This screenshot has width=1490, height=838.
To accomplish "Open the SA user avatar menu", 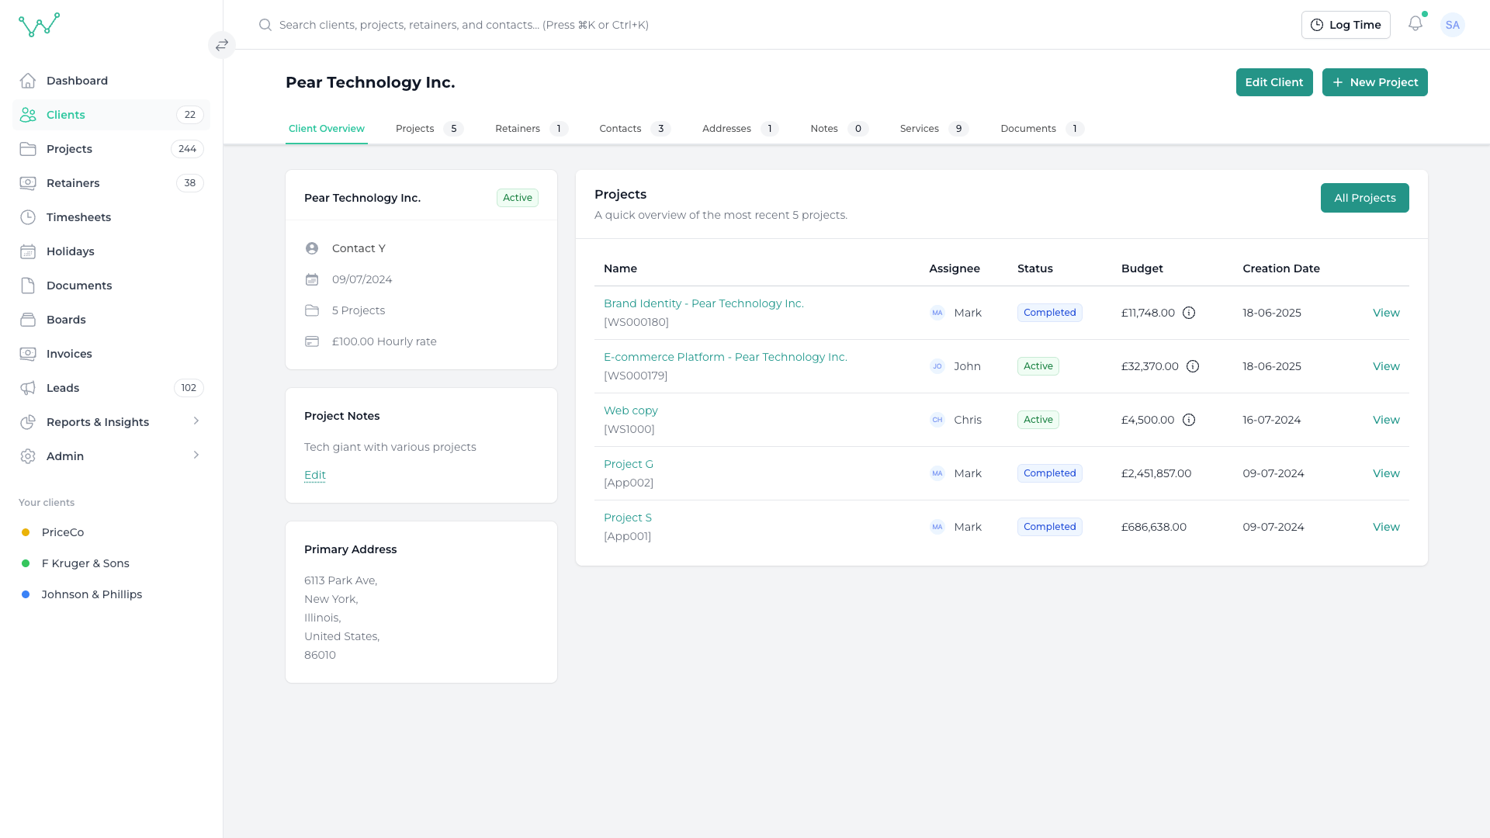I will (1453, 24).
